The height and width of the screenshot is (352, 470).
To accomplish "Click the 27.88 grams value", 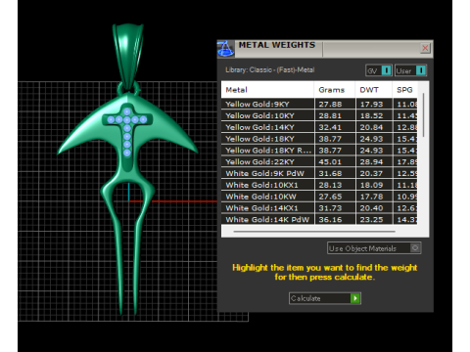I will coord(330,105).
